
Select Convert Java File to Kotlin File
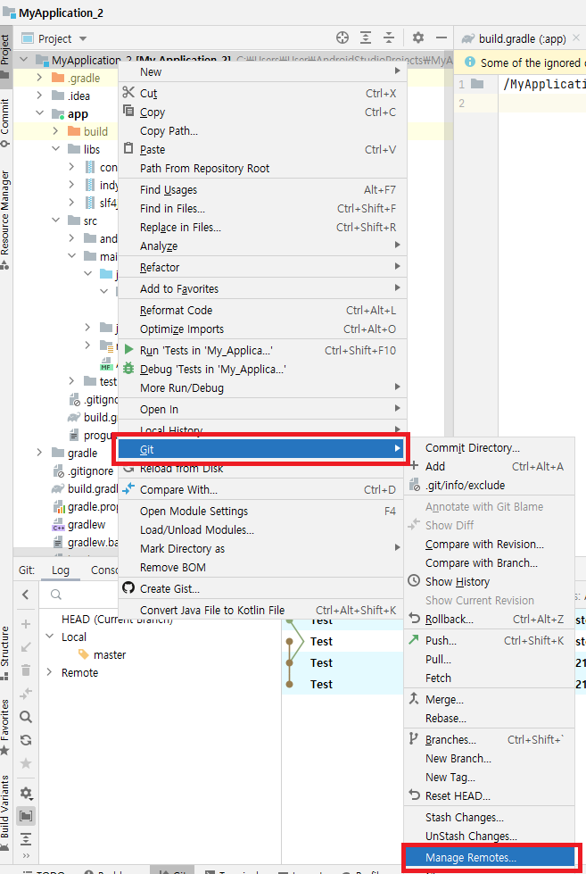click(262, 610)
